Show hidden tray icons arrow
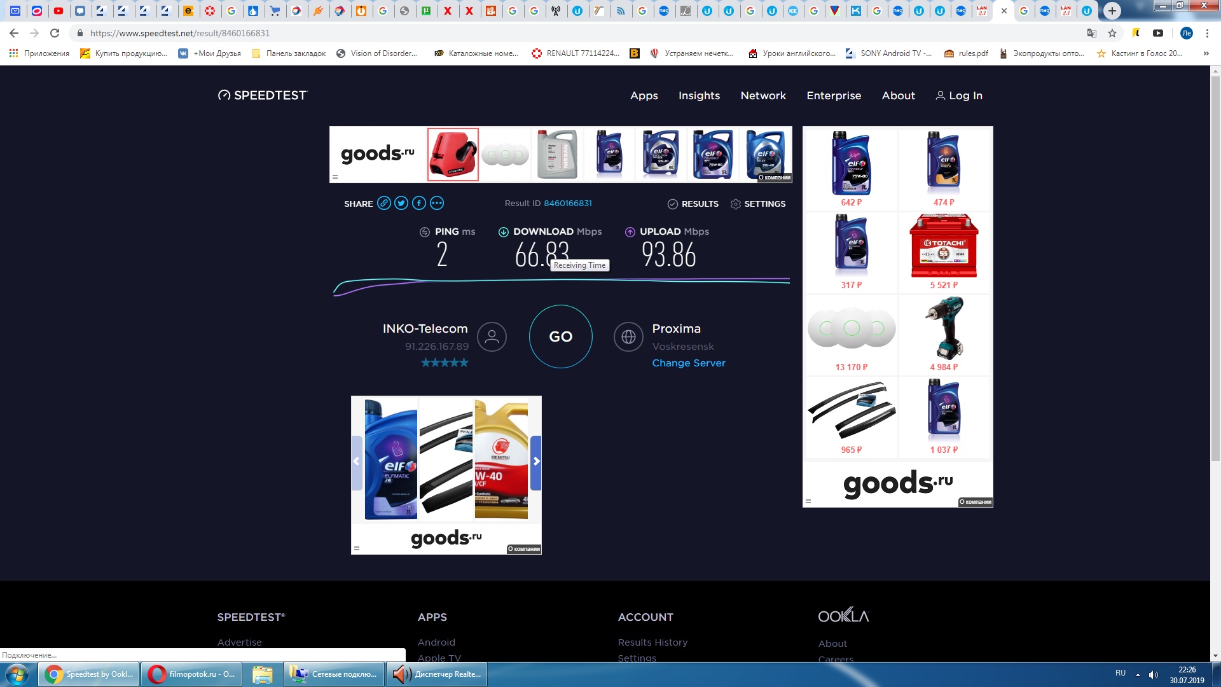The width and height of the screenshot is (1221, 687). tap(1138, 675)
